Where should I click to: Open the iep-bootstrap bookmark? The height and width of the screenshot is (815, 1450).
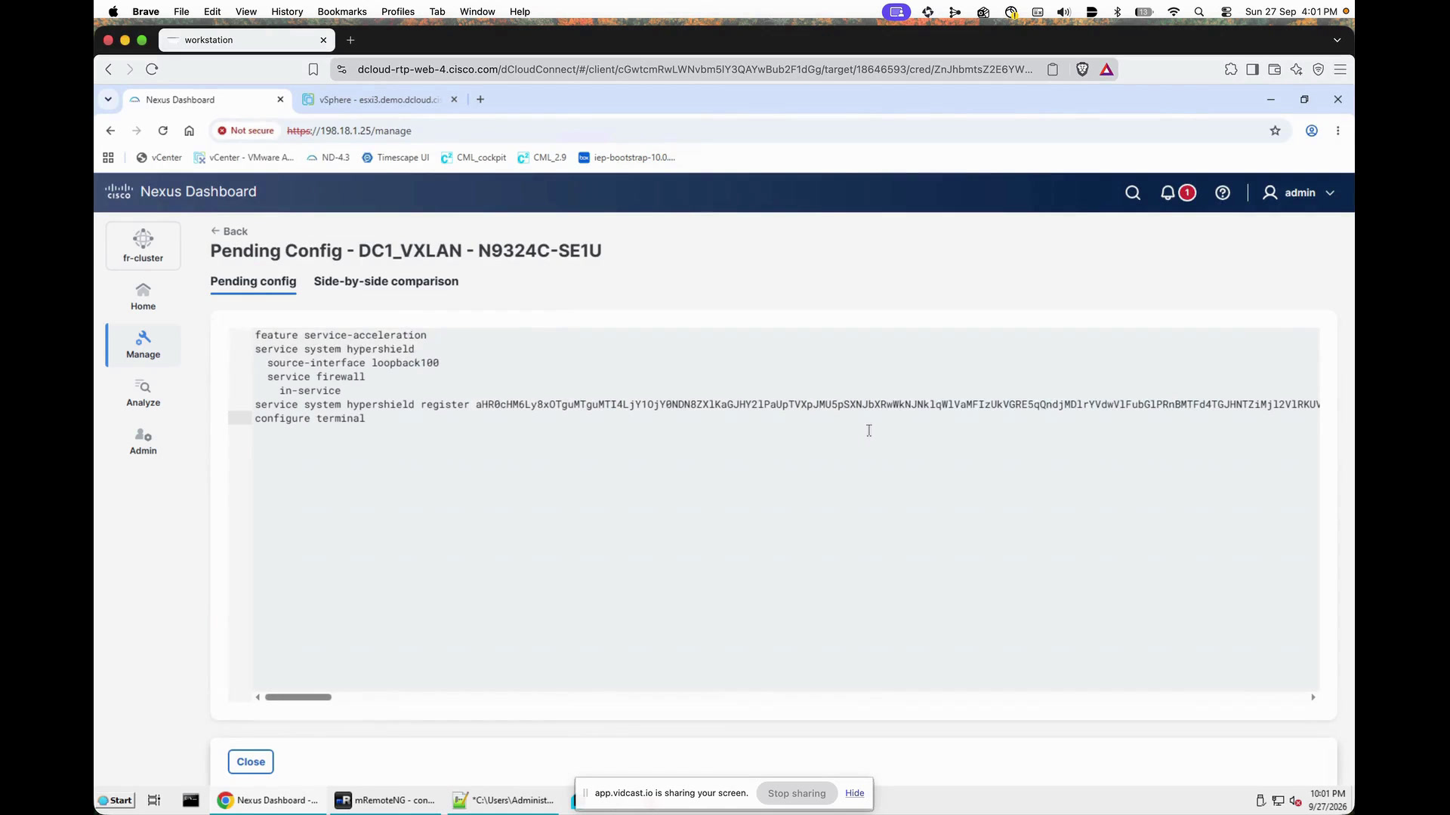(x=626, y=158)
